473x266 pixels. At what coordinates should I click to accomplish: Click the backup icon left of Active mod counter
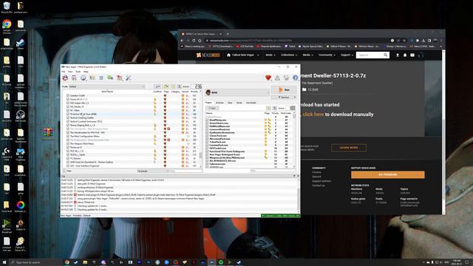coord(179,86)
